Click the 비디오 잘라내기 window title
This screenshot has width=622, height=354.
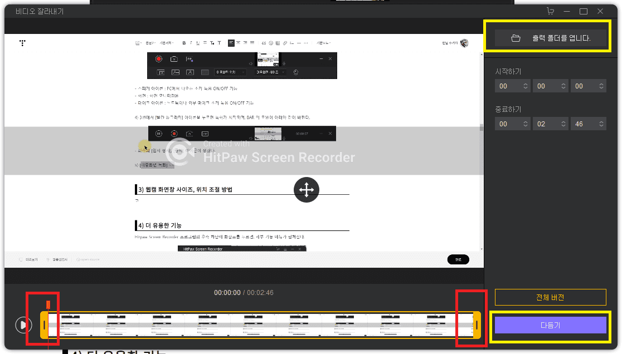(40, 12)
